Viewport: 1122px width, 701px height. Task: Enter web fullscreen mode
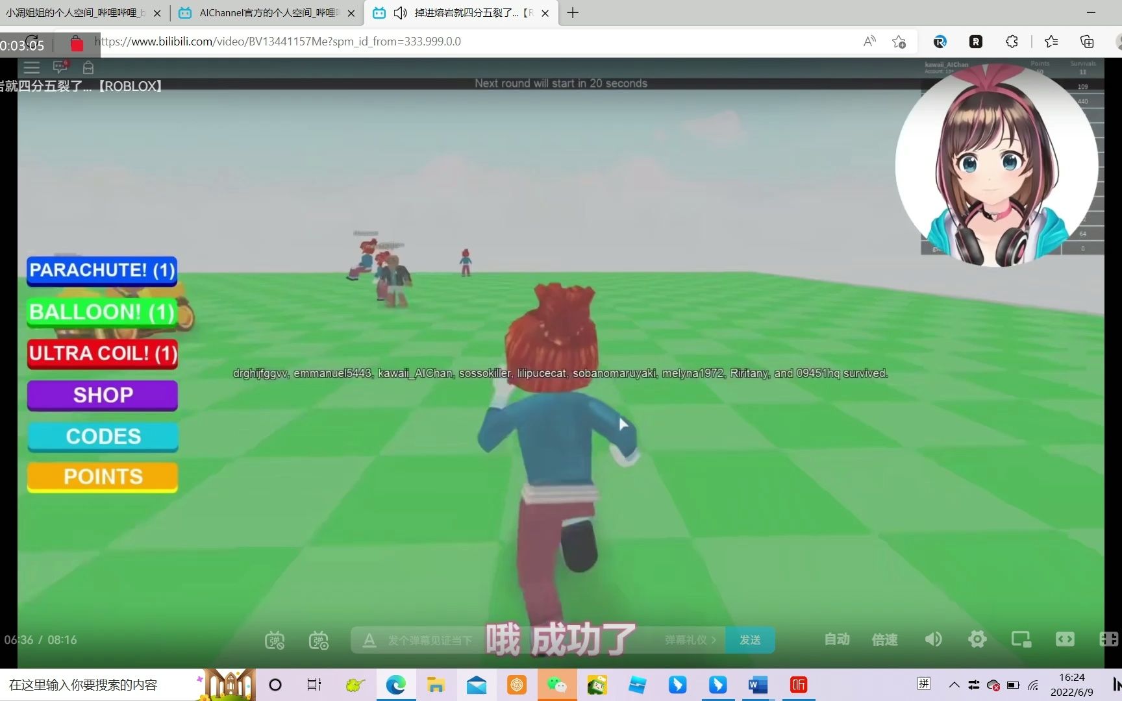click(x=1108, y=639)
